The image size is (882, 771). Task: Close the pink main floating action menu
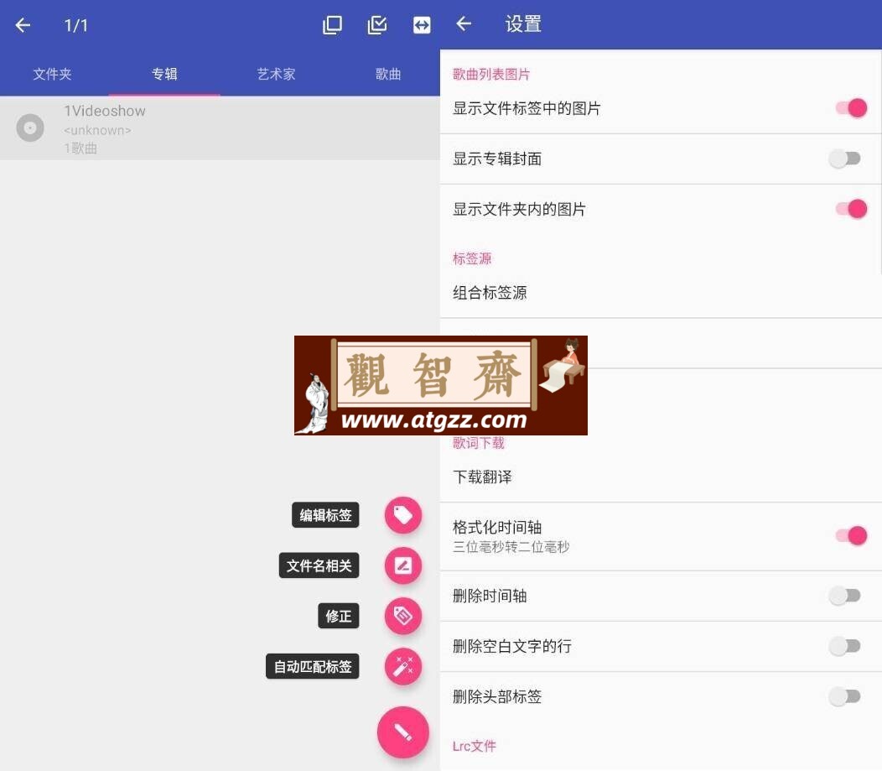point(402,732)
